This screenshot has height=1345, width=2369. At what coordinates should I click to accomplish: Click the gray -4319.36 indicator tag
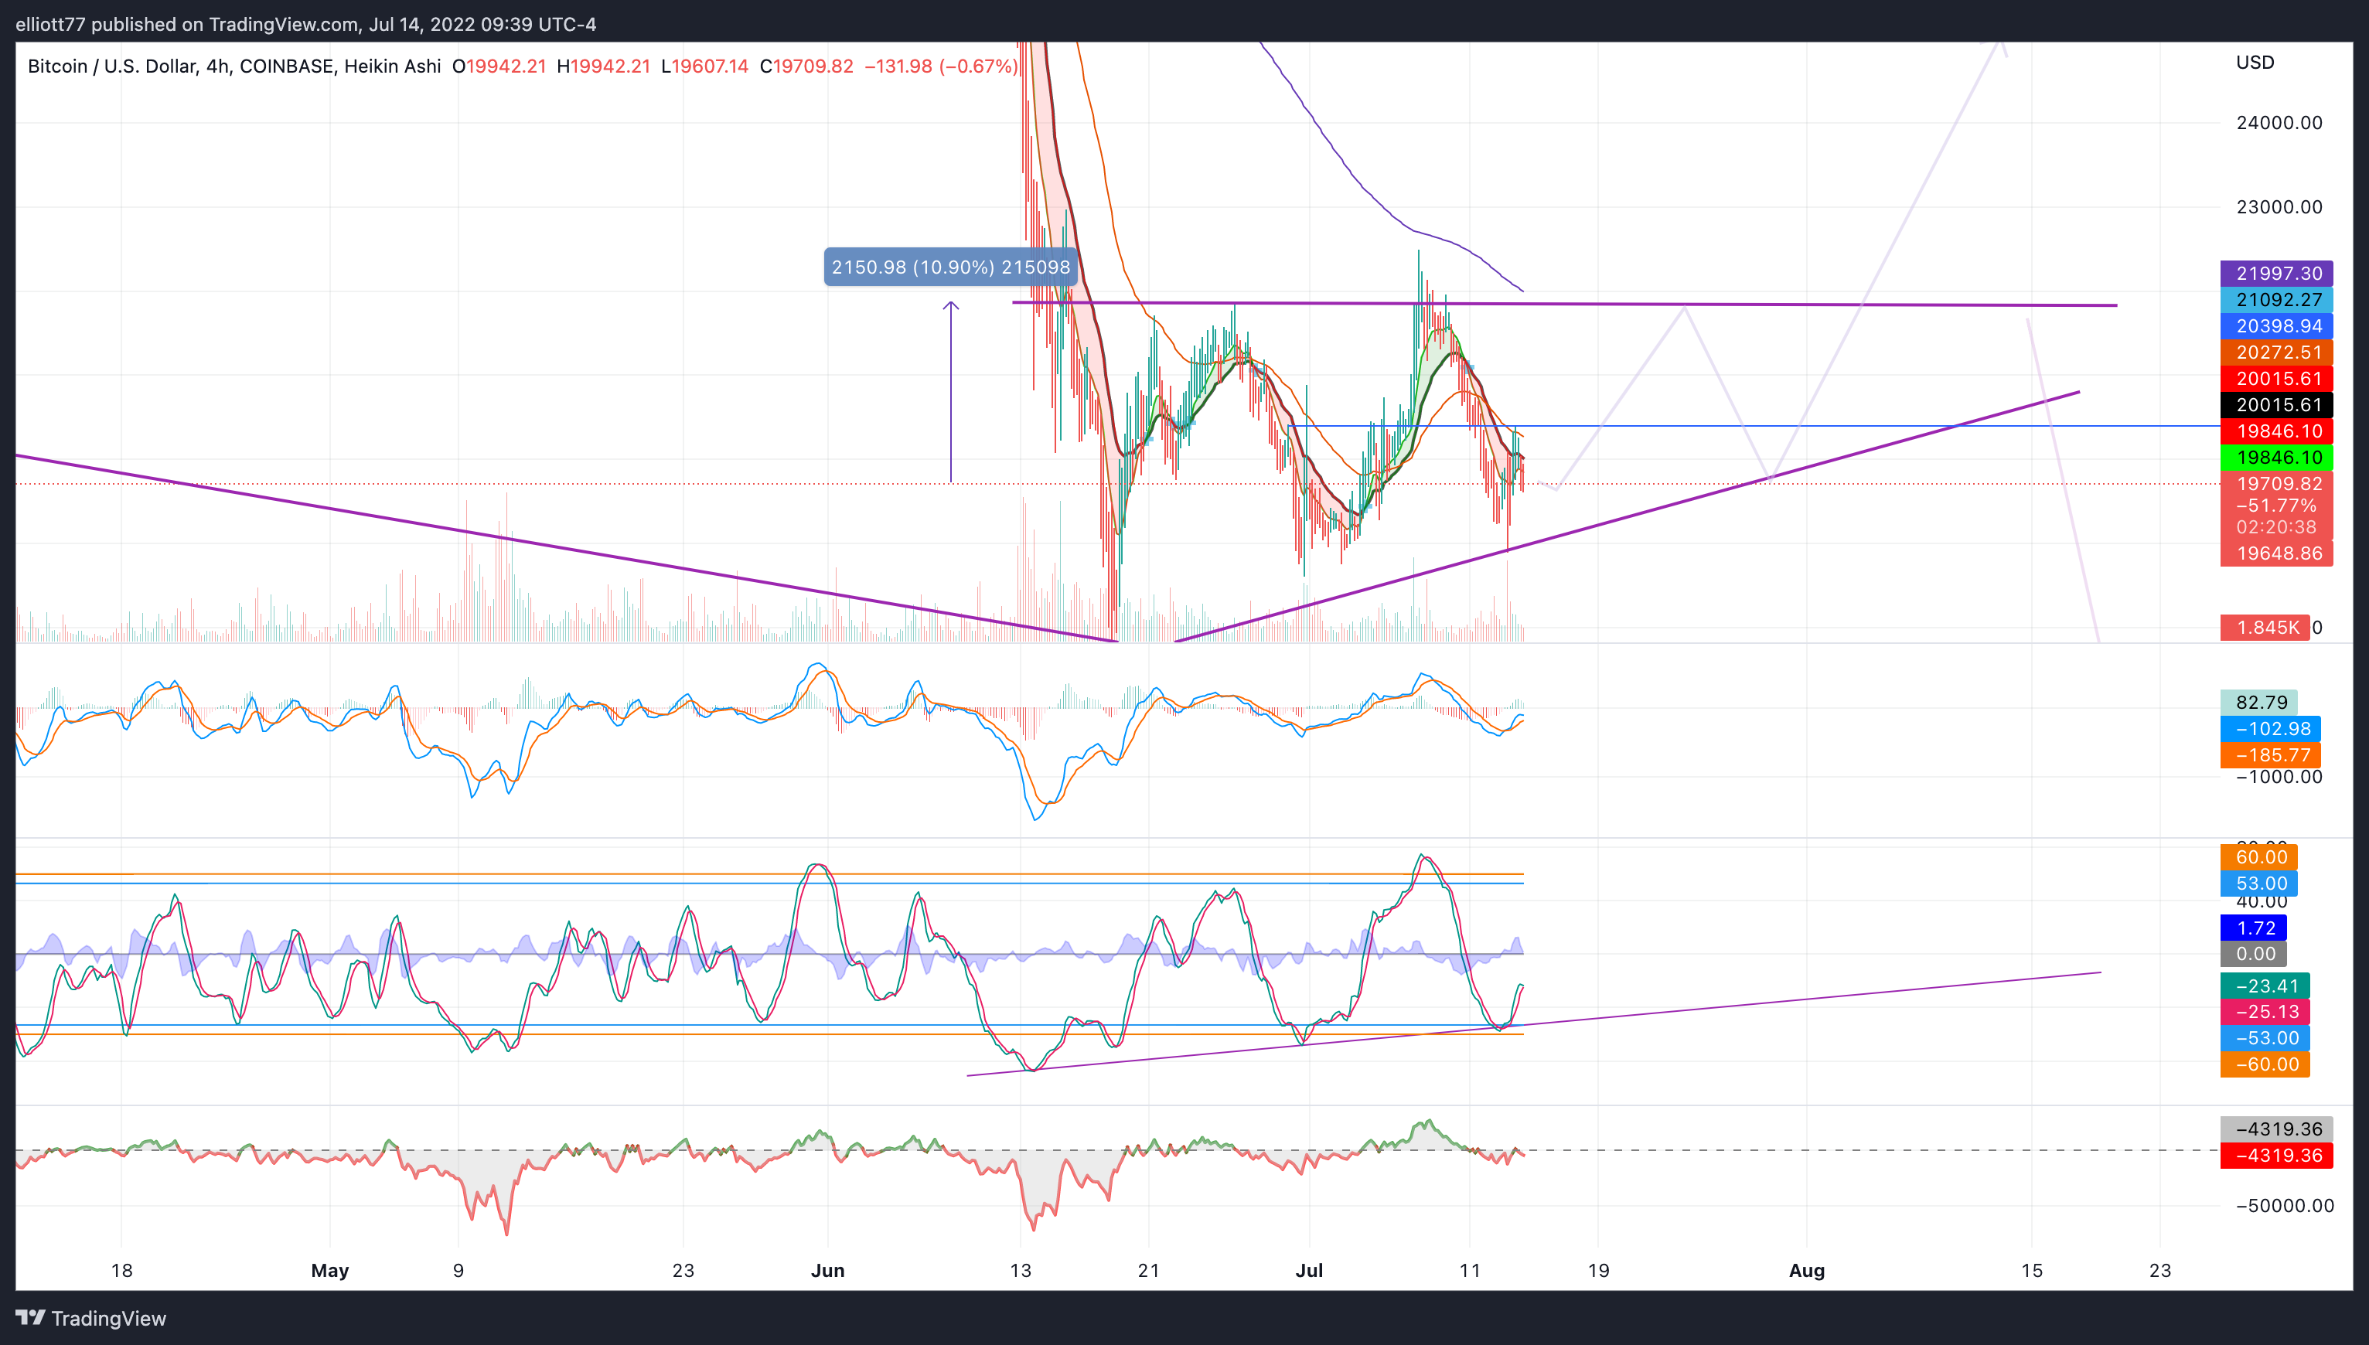(x=2276, y=1129)
